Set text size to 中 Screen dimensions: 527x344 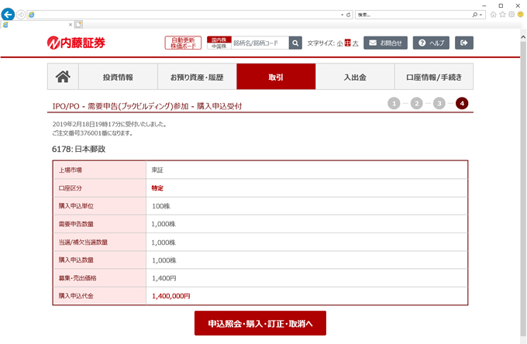pos(347,43)
